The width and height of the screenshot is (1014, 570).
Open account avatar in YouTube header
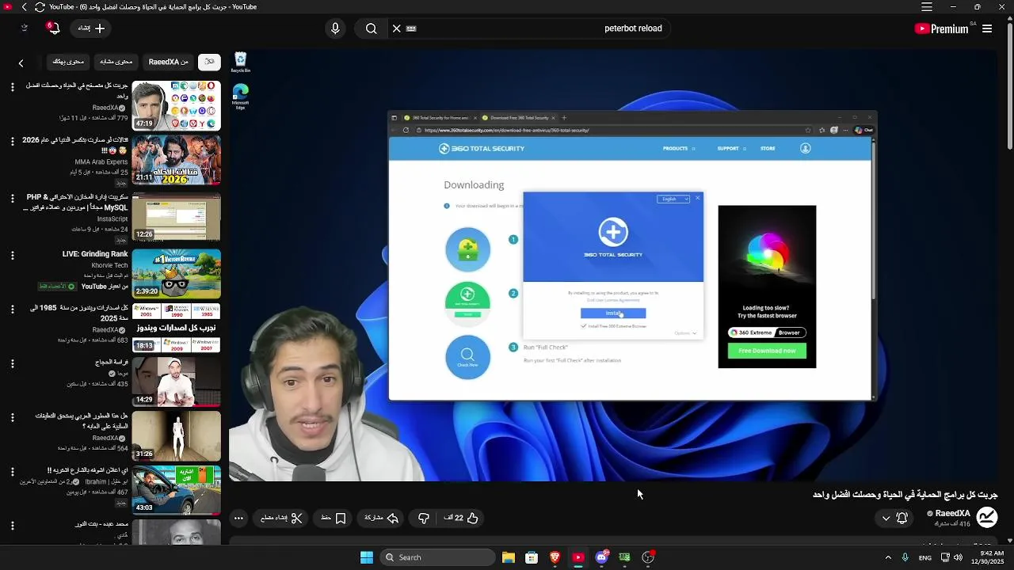pos(24,28)
